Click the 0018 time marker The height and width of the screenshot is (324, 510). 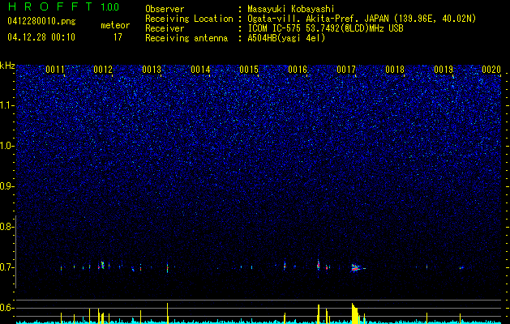(395, 70)
